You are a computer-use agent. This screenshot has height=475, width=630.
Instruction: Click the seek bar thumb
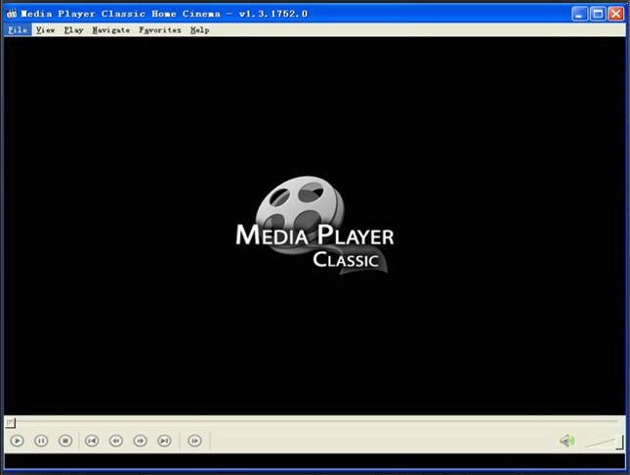(x=10, y=422)
